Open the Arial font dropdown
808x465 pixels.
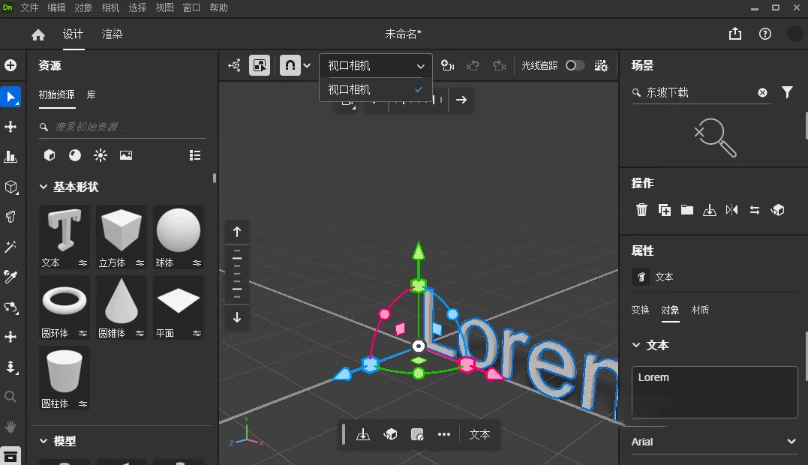pos(714,442)
